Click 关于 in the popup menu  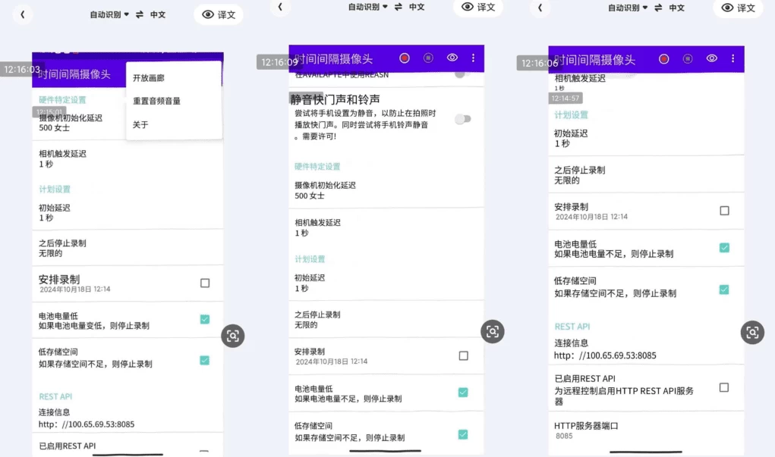(x=141, y=125)
